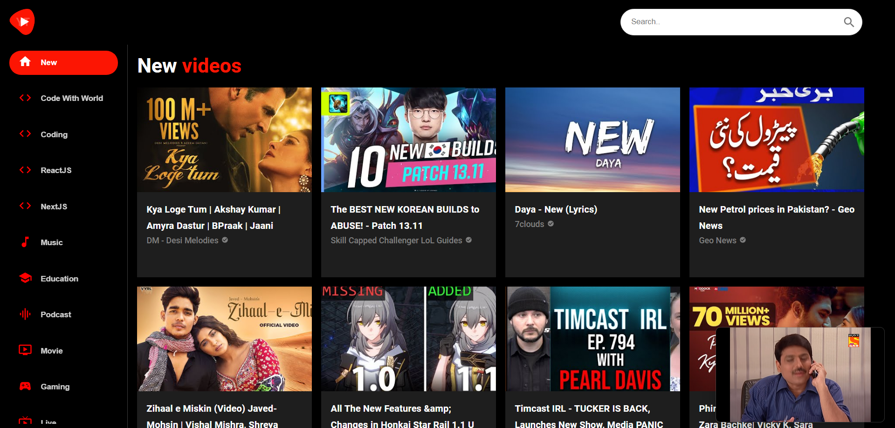The image size is (895, 428).
Task: Open the Music category
Action: tap(63, 242)
